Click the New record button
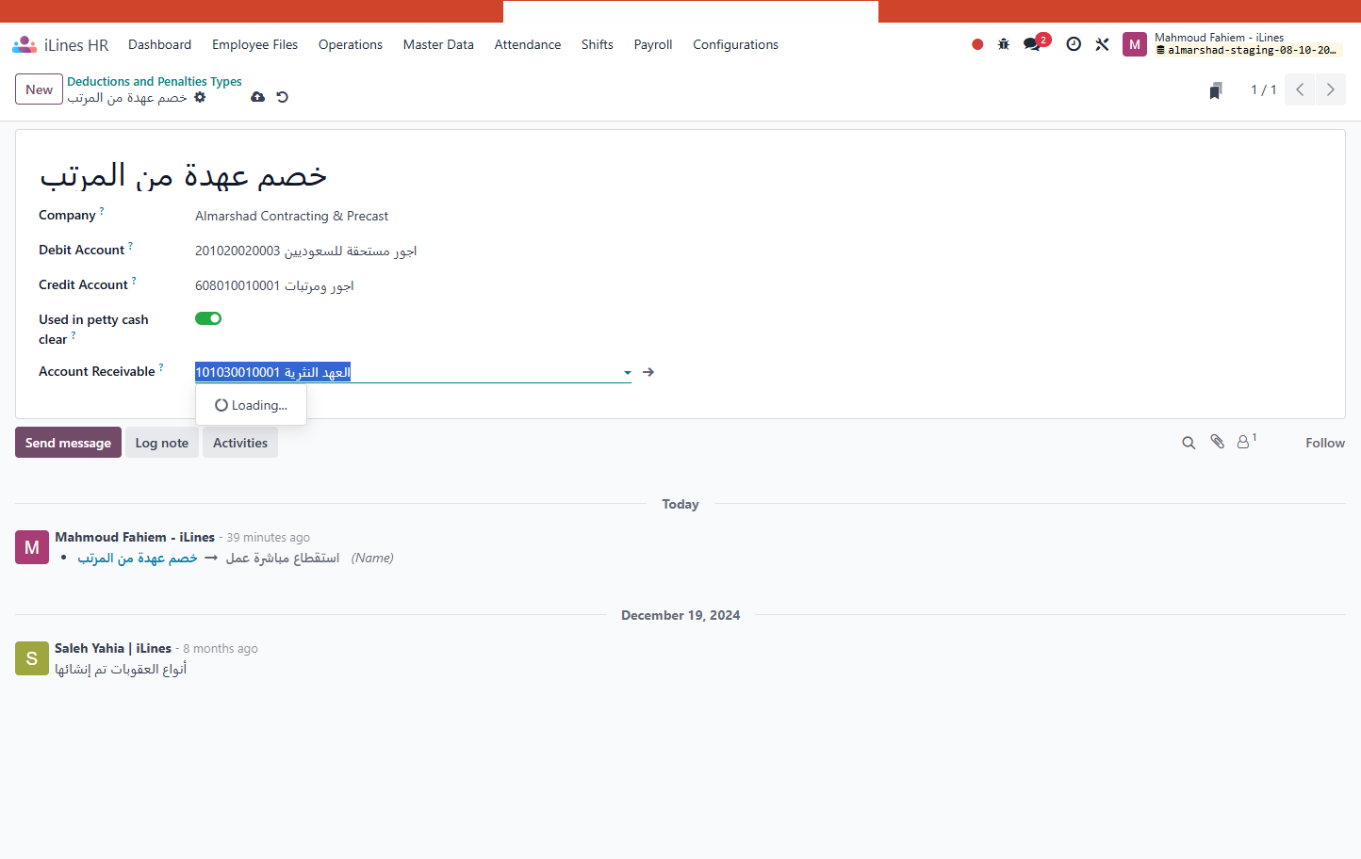The width and height of the screenshot is (1361, 859). tap(39, 89)
